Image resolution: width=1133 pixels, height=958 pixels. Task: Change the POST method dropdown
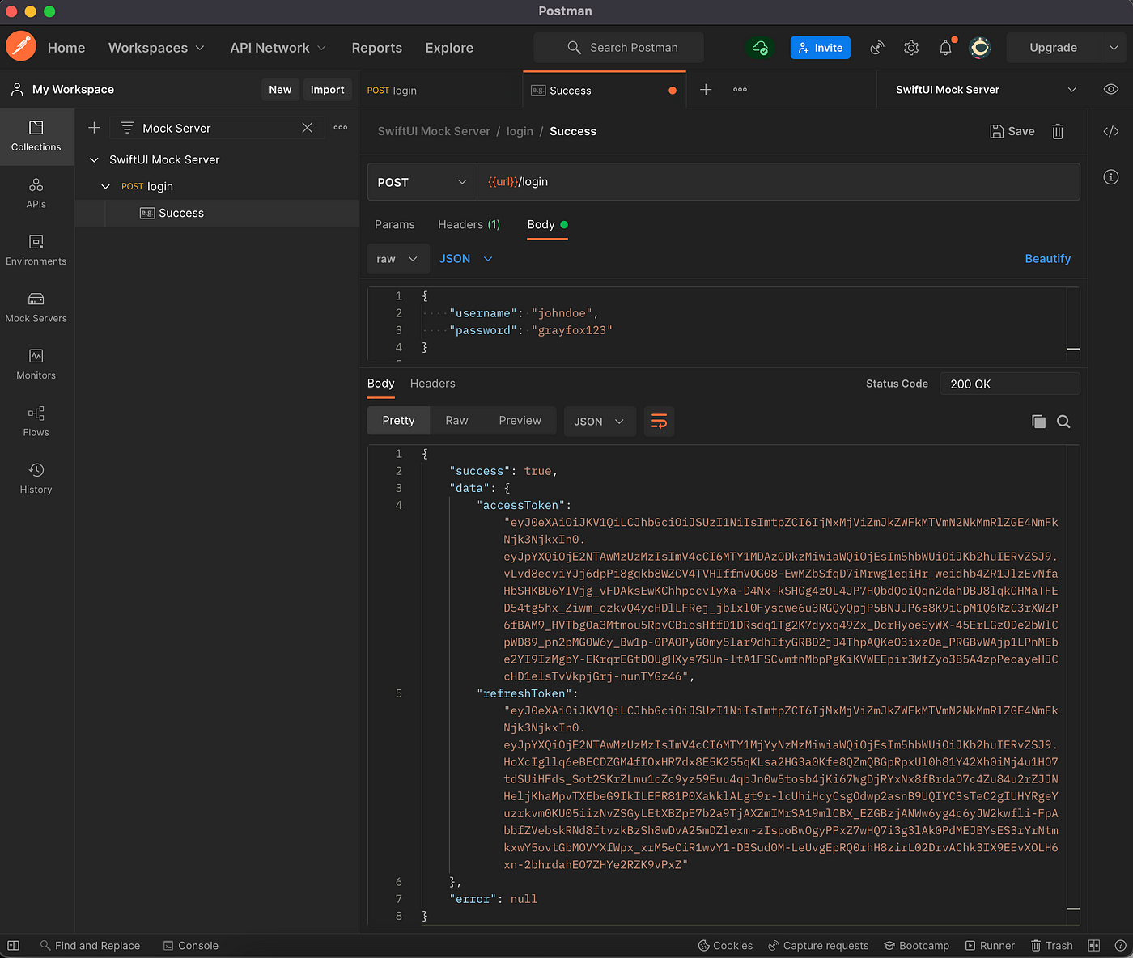click(422, 182)
